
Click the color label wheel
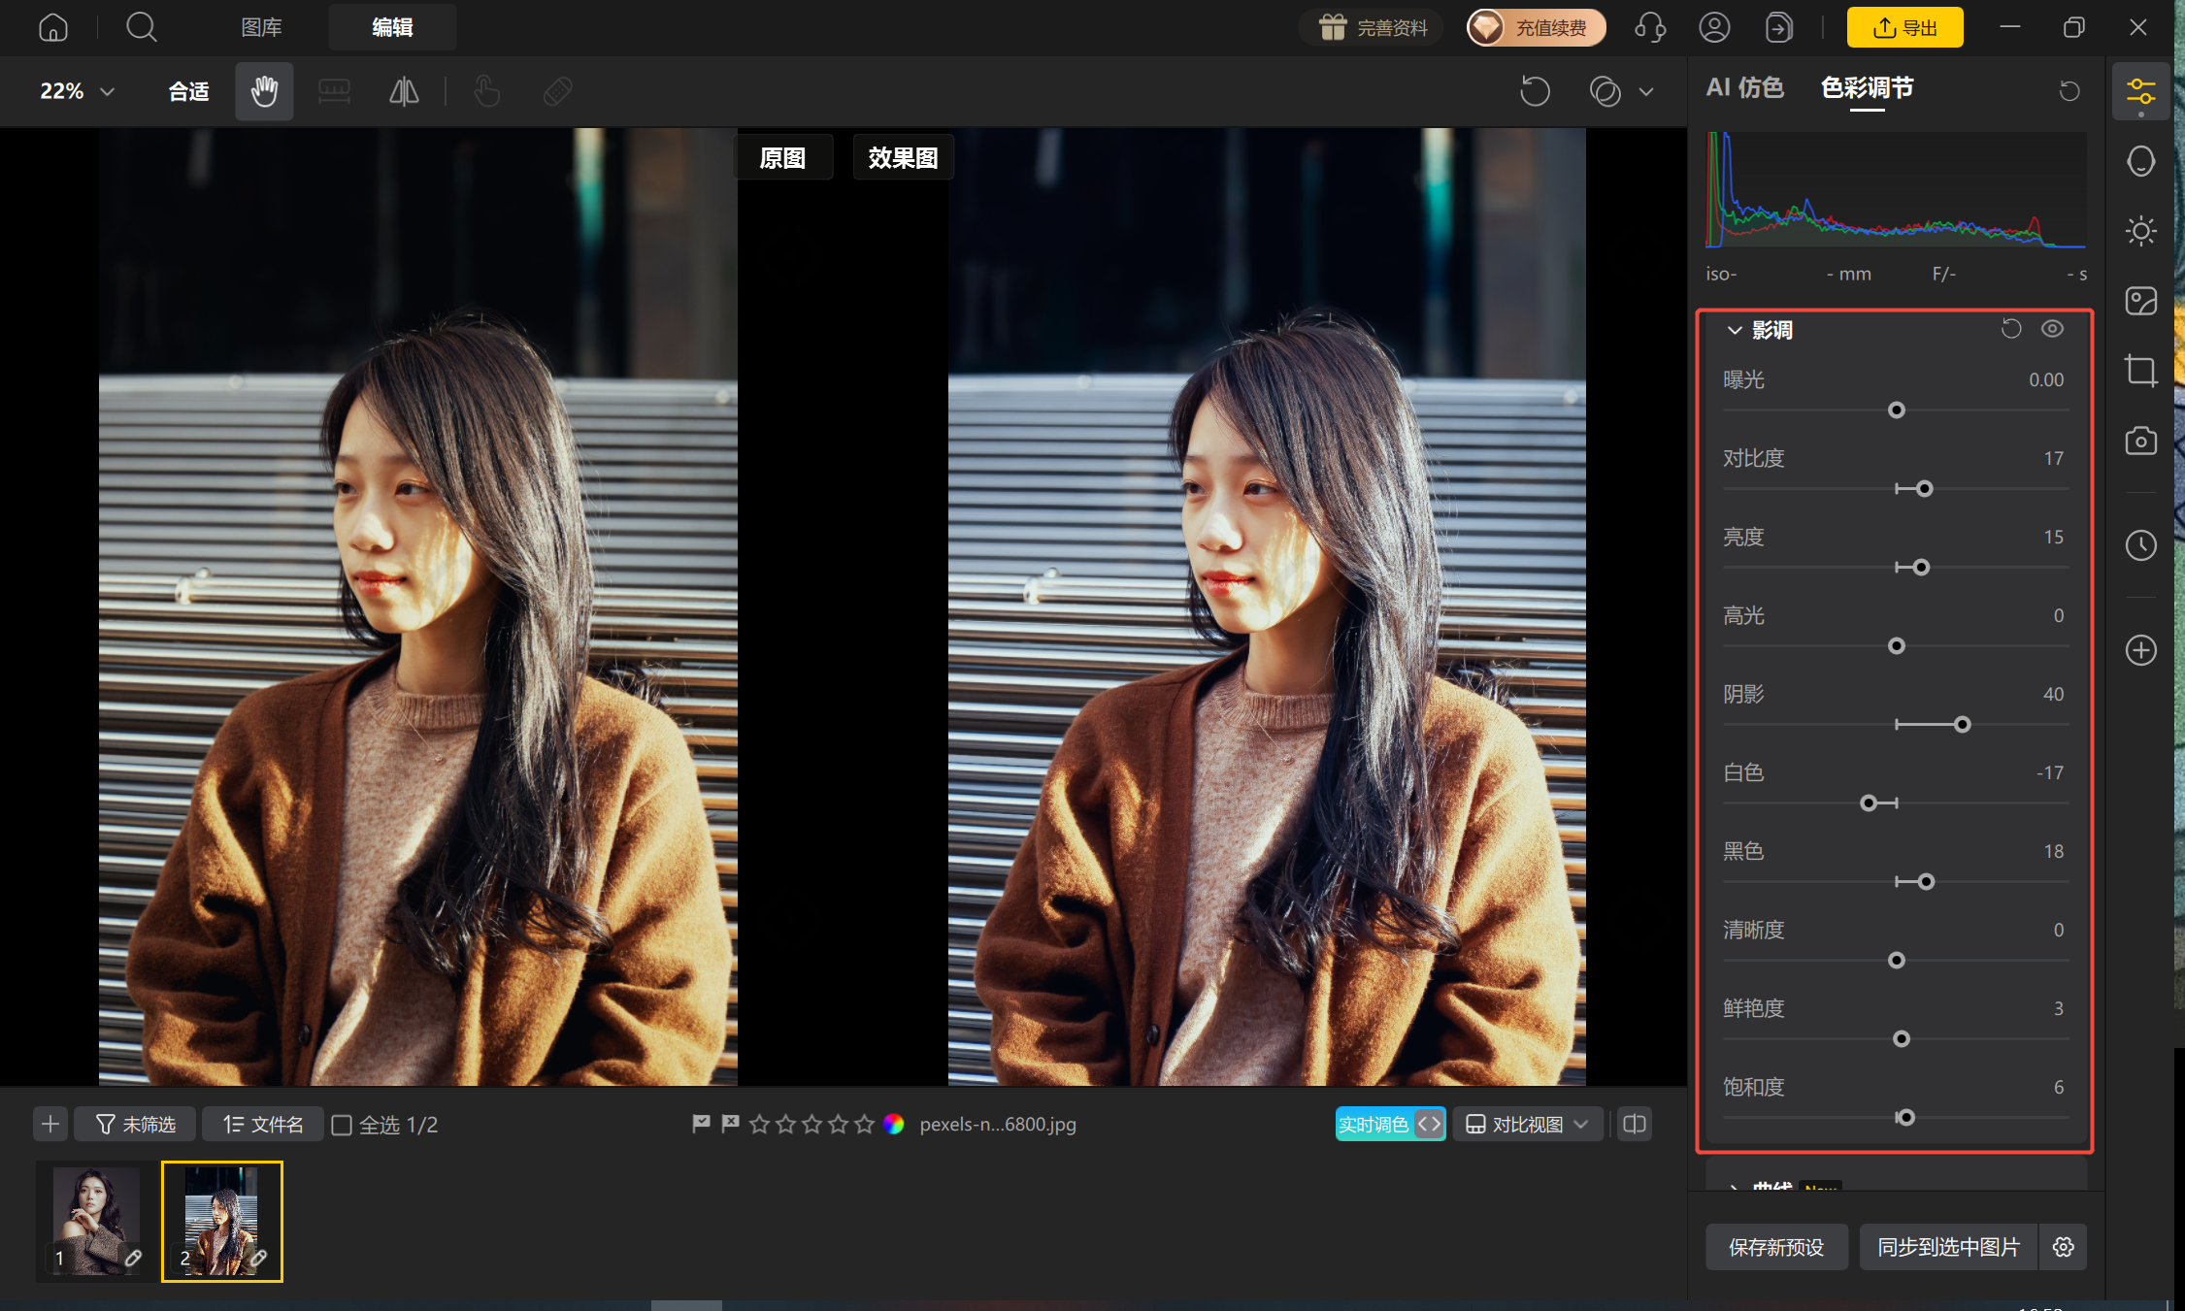coord(894,1124)
